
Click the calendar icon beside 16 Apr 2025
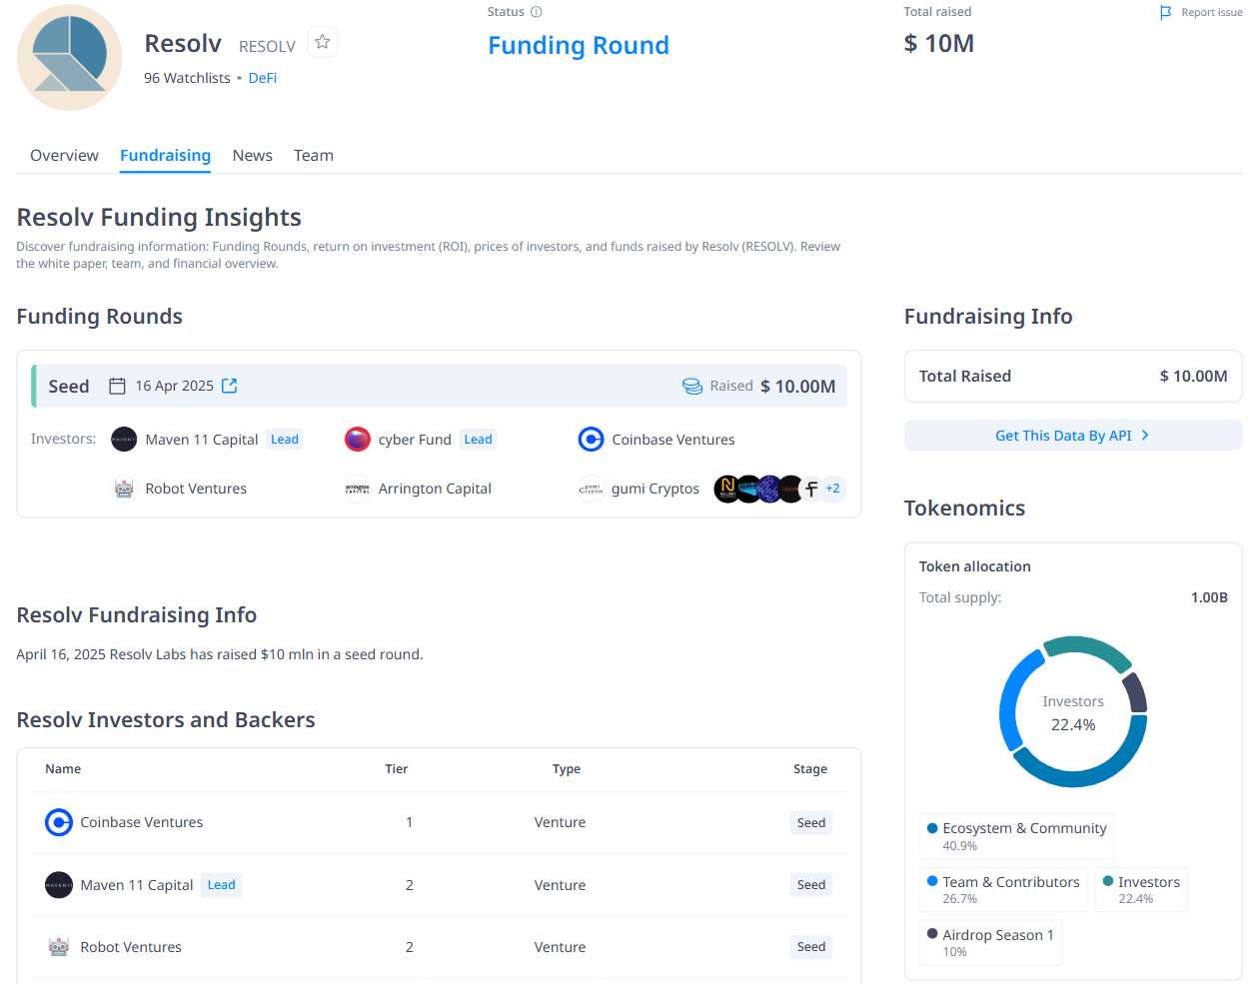[117, 386]
